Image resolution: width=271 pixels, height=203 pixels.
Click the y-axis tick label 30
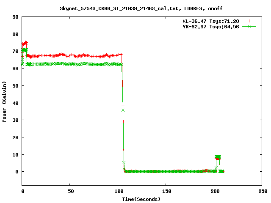(x=15, y=120)
